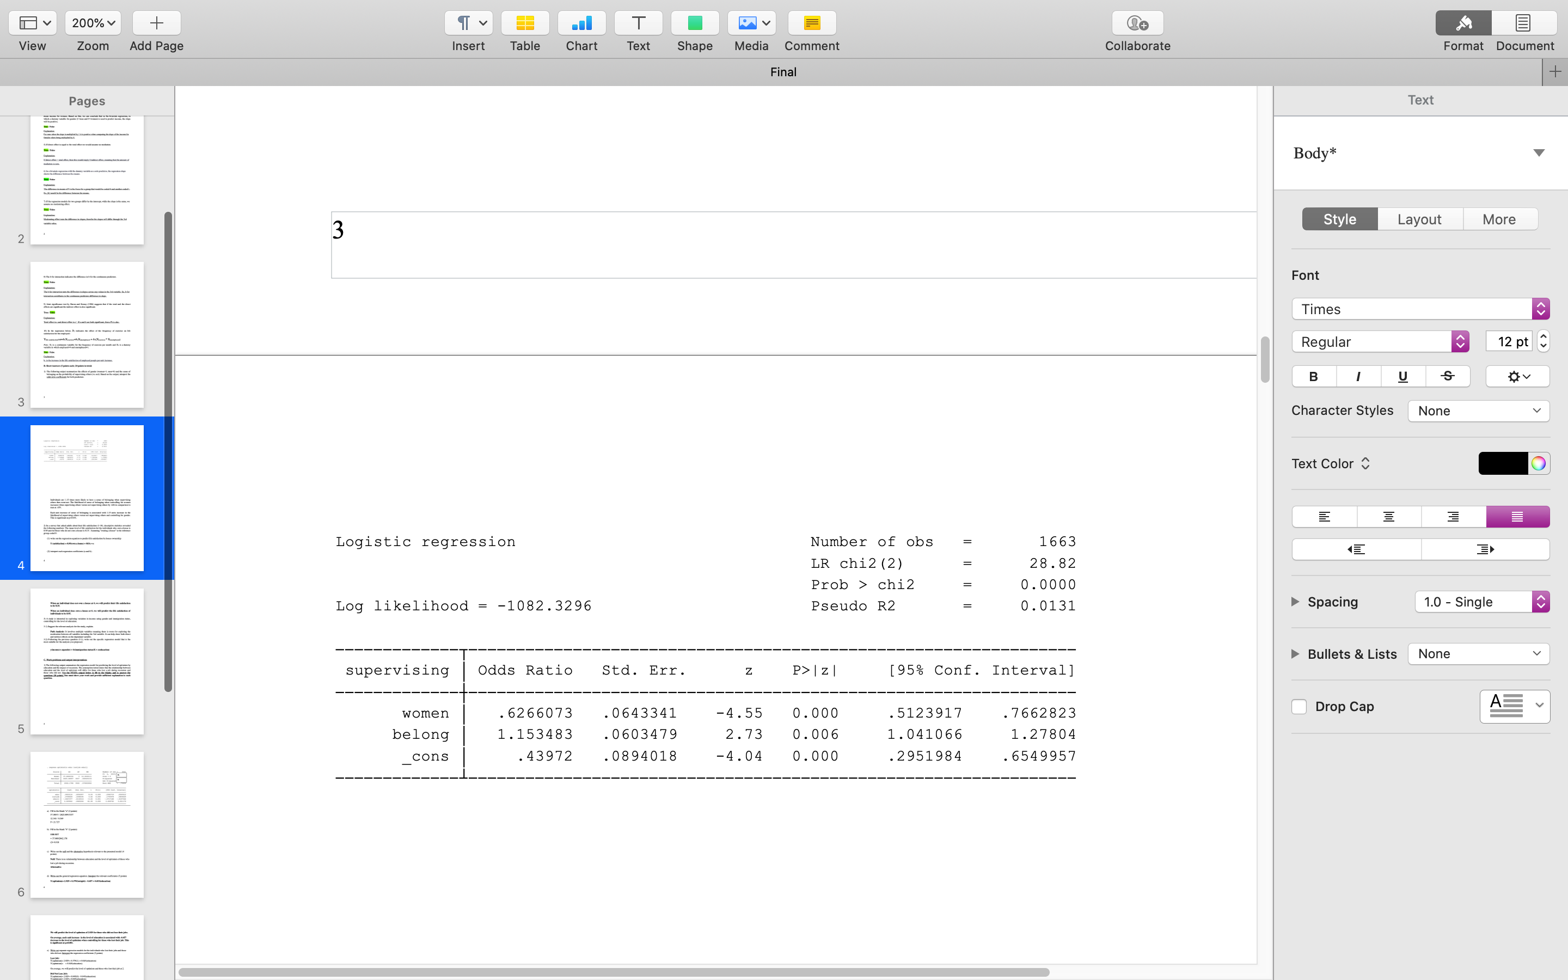Switch to the More tab

click(1499, 219)
